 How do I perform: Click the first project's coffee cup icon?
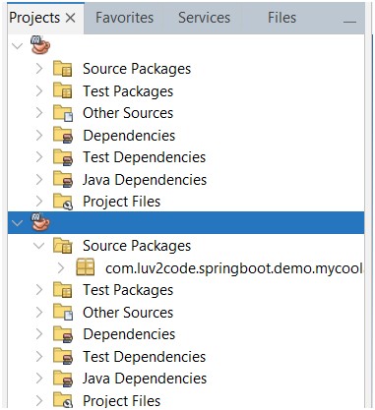coord(40,45)
